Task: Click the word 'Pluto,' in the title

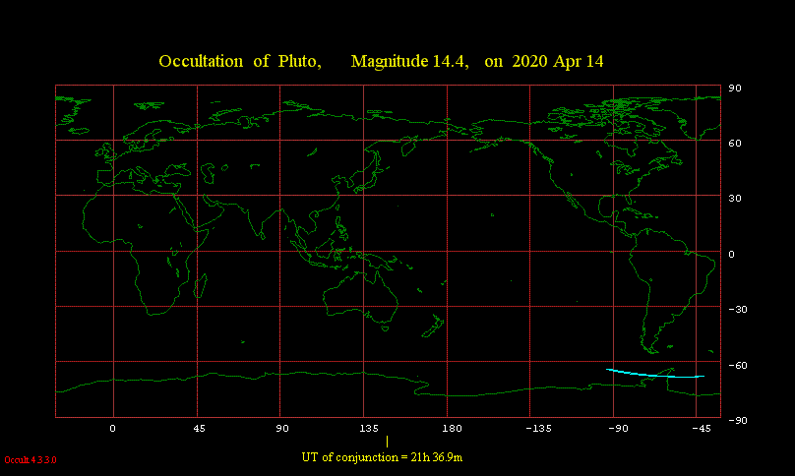Action: click(x=300, y=61)
